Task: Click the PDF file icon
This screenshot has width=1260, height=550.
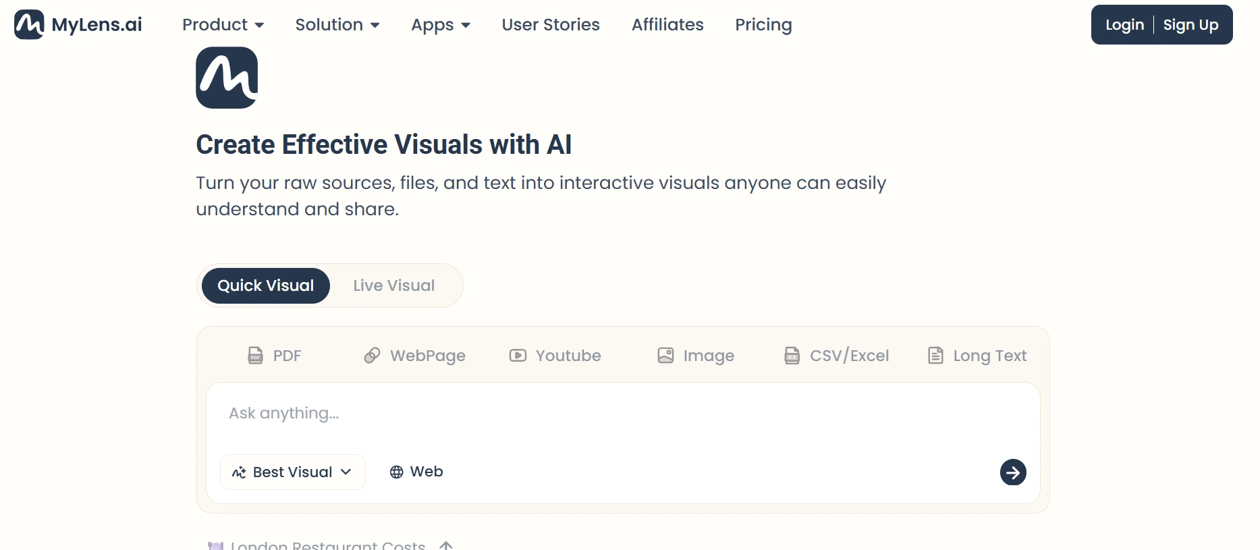Action: pos(255,356)
